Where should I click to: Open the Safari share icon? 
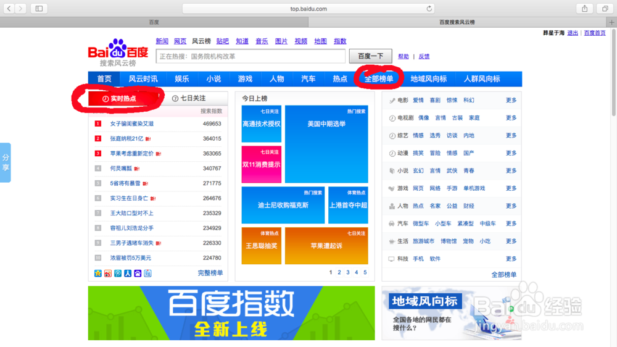click(x=585, y=8)
